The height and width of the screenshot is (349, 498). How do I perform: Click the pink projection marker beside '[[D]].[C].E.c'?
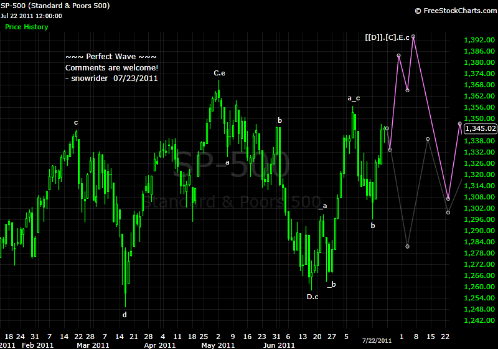click(x=413, y=37)
